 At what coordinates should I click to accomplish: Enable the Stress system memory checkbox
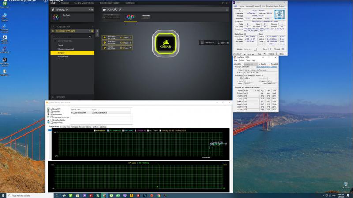pyautogui.click(x=51, y=117)
